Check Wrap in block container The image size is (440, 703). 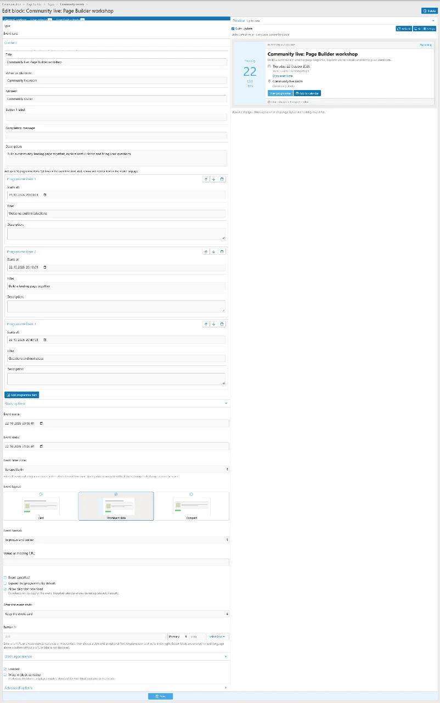(x=5, y=674)
